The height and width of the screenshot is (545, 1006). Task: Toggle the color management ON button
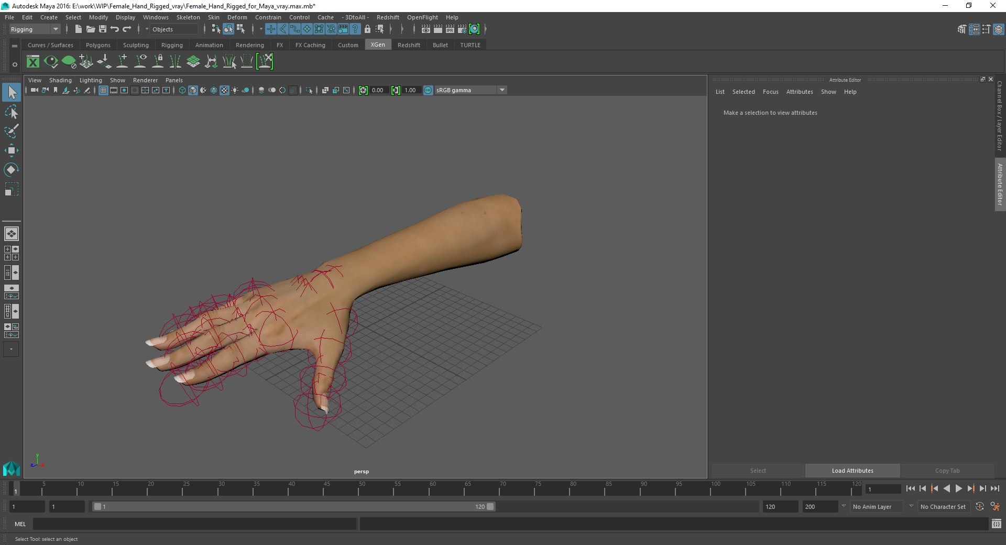point(428,90)
